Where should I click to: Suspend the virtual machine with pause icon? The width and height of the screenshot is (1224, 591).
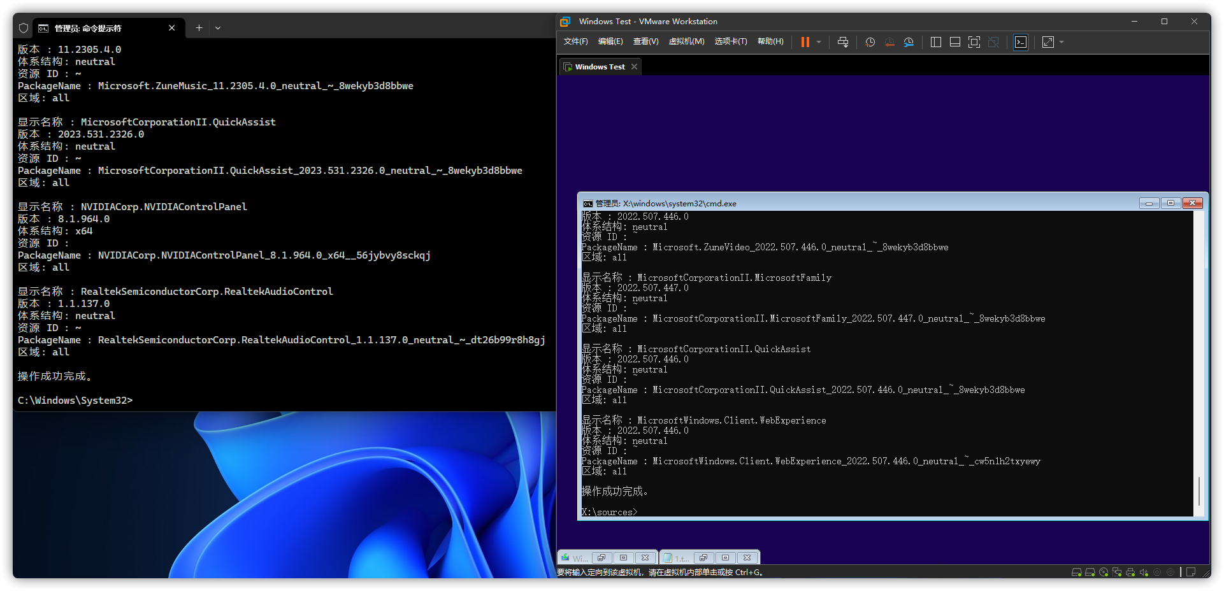coord(805,42)
